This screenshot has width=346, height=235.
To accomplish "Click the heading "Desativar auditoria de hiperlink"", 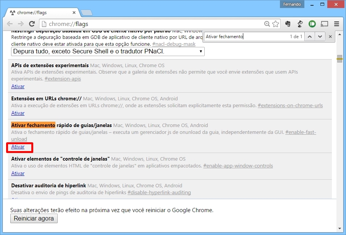I will tap(49, 186).
